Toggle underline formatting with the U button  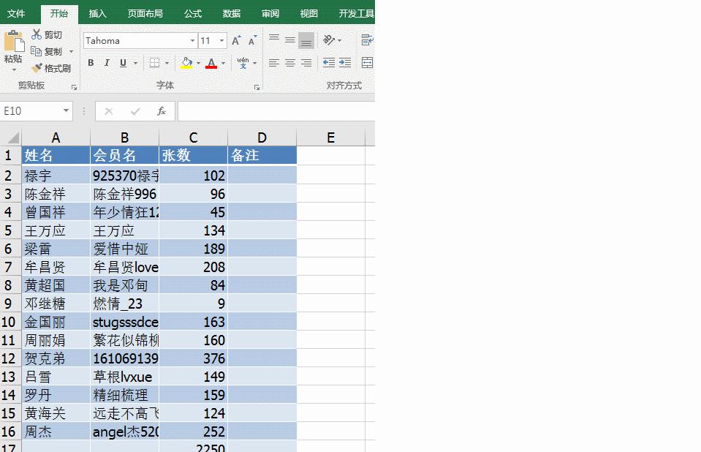coord(123,62)
